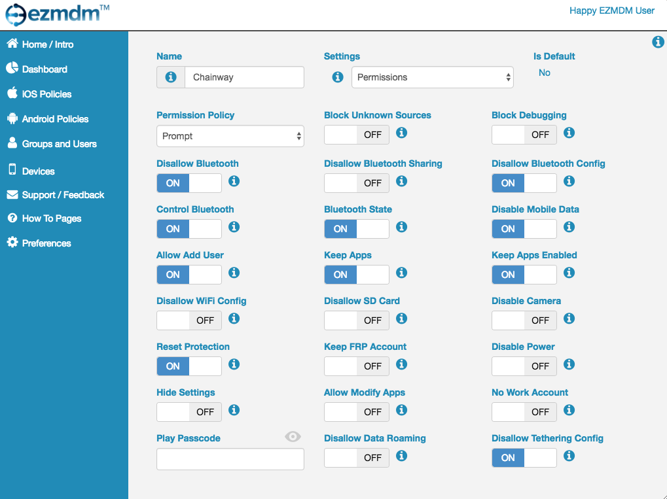Show info for No Work Account
The width and height of the screenshot is (667, 499).
[x=569, y=410]
